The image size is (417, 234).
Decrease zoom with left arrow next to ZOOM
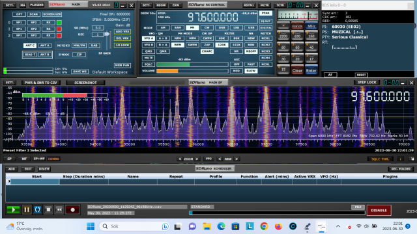tap(180, 159)
